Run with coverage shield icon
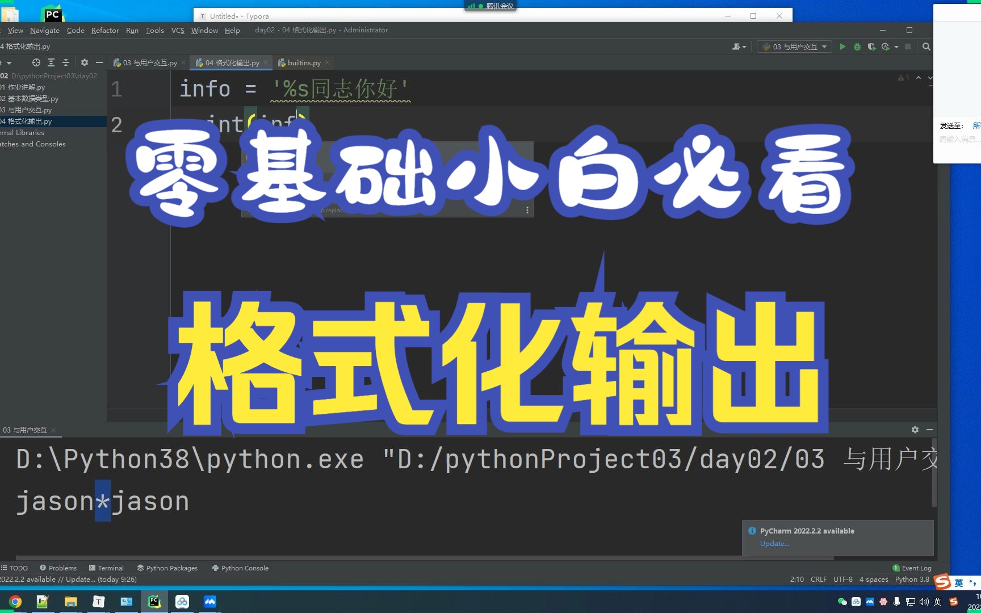This screenshot has width=981, height=613. pos(871,47)
